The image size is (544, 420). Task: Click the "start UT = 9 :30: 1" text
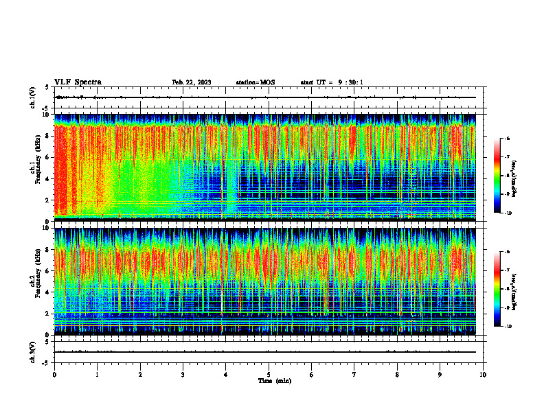332,82
